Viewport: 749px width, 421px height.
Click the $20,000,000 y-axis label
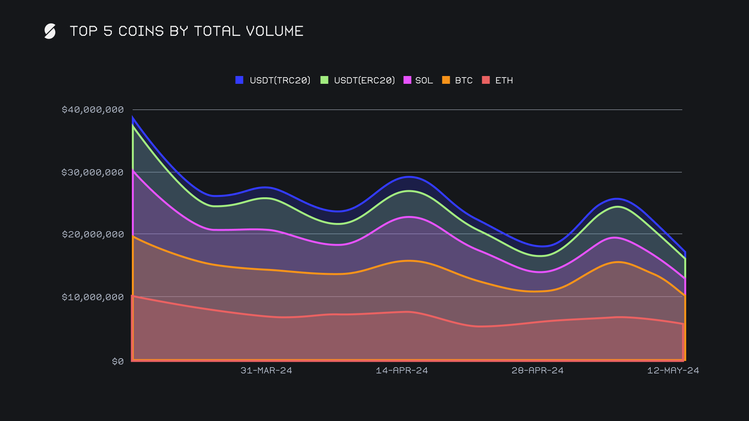pyautogui.click(x=93, y=234)
